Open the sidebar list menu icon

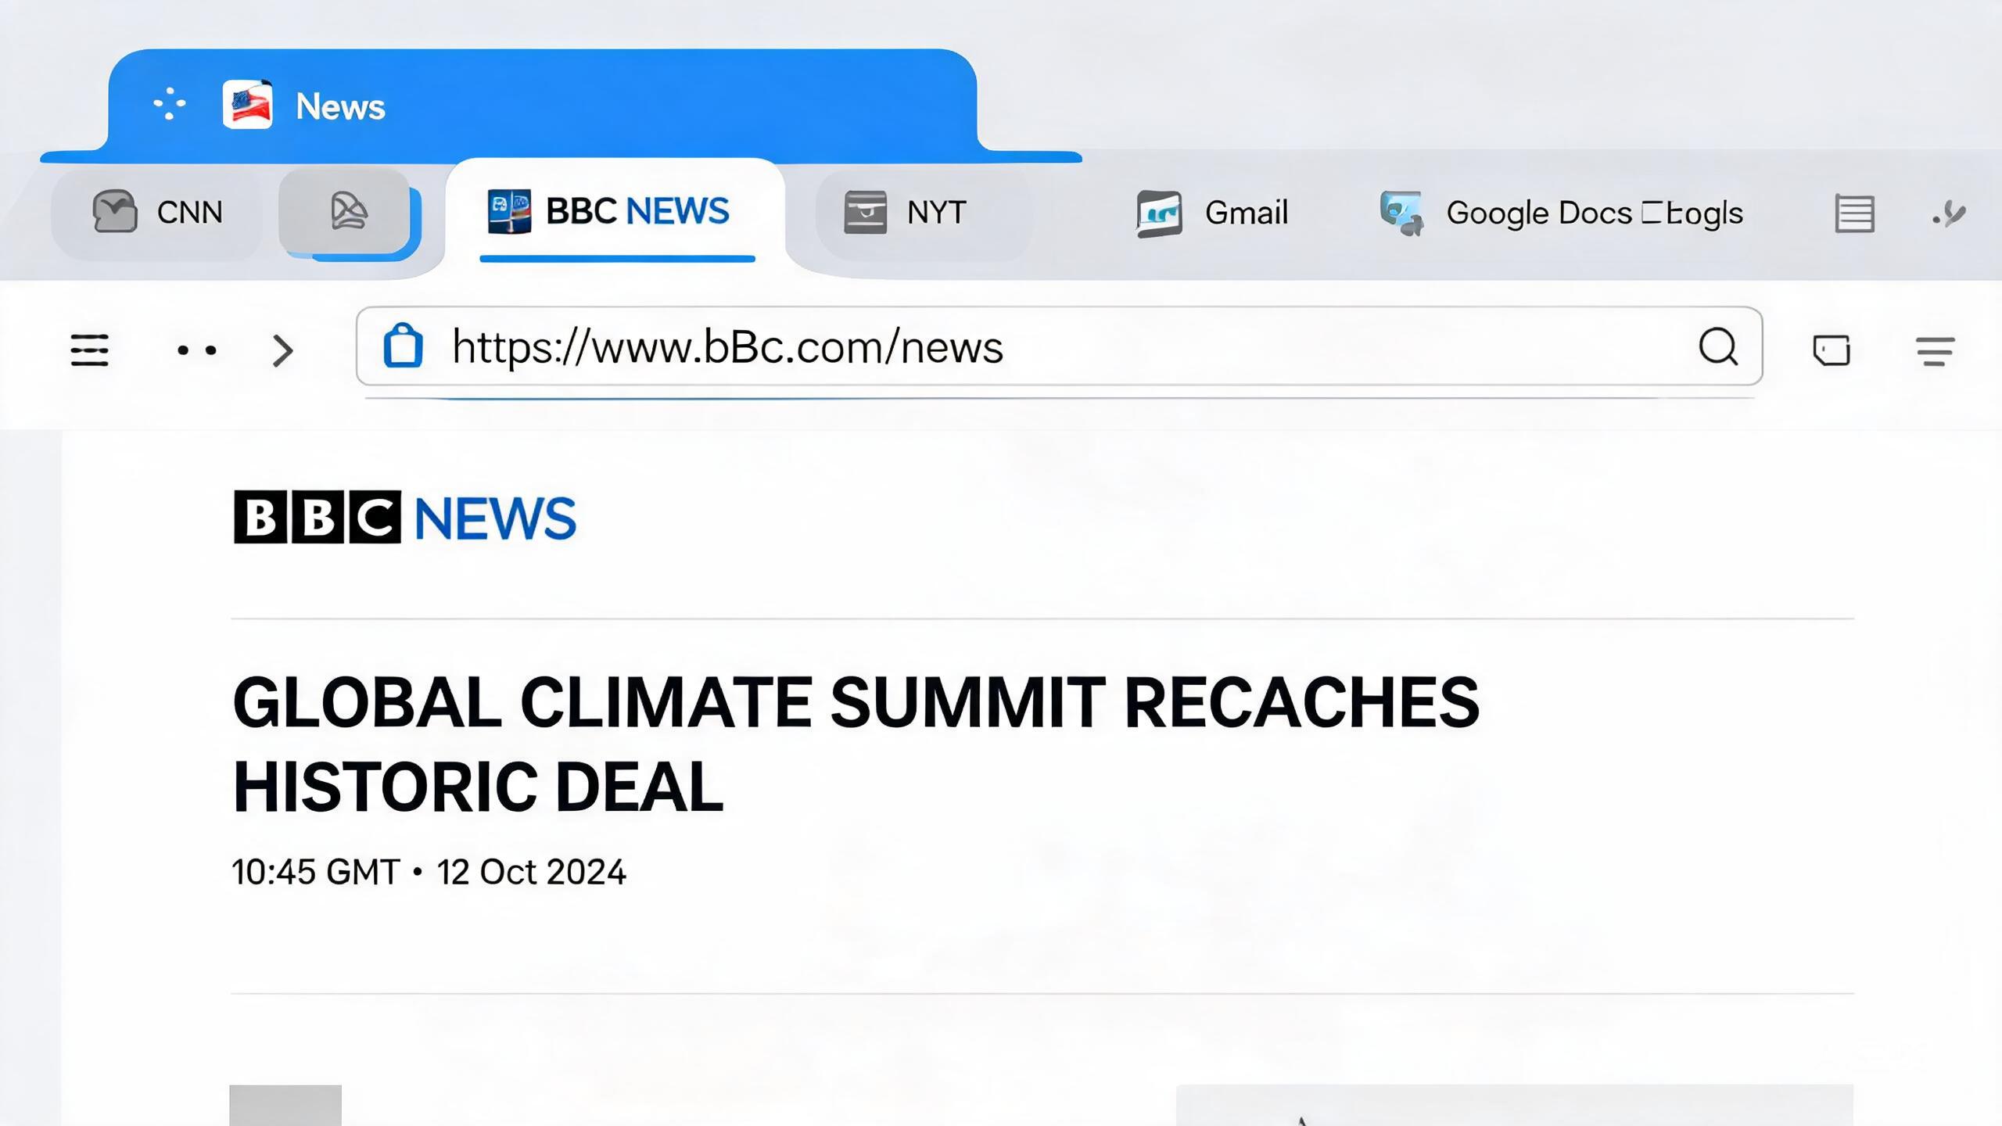90,350
